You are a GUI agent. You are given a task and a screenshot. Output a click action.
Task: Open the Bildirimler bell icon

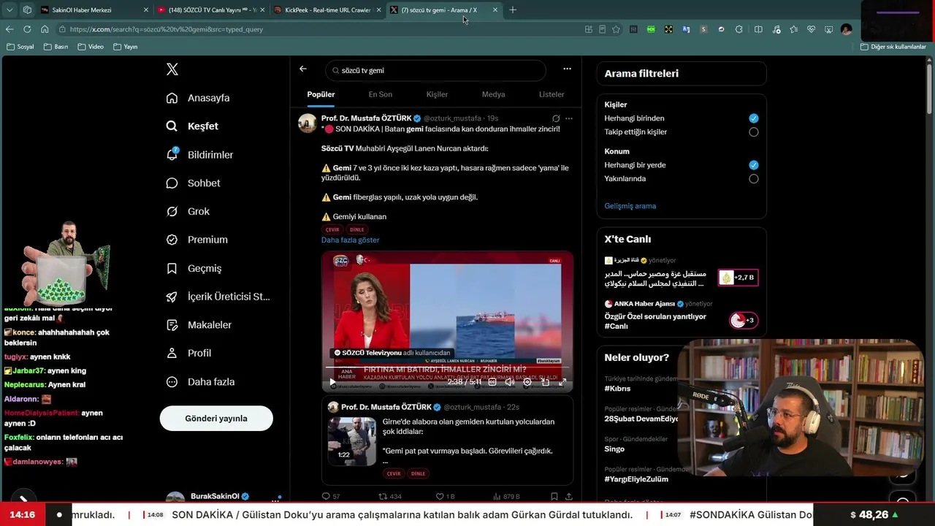(x=172, y=154)
